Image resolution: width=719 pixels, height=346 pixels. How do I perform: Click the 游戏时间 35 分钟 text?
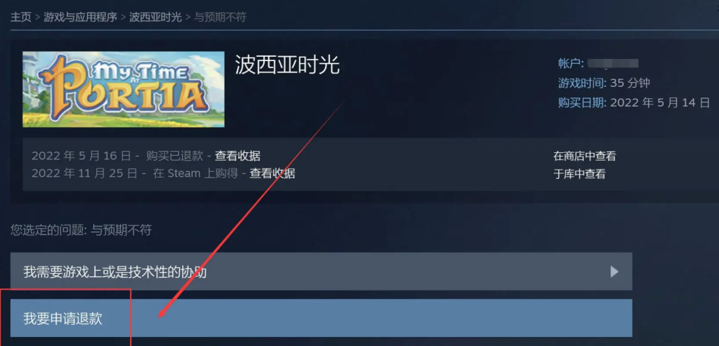[604, 83]
